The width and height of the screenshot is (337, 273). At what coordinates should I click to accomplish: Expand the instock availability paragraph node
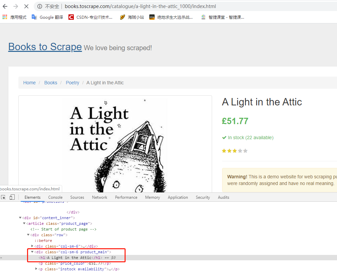[x=36, y=269]
